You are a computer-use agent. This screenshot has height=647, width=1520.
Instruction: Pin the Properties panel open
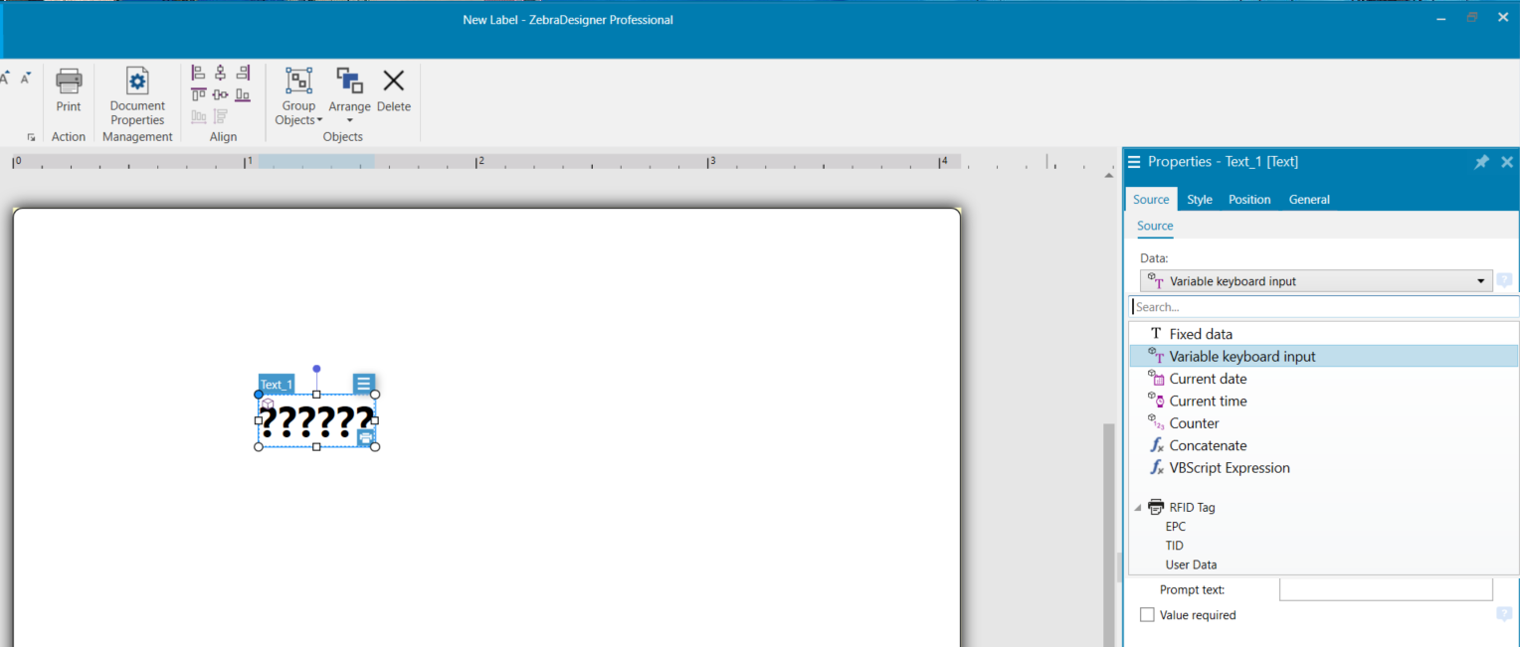click(1481, 161)
